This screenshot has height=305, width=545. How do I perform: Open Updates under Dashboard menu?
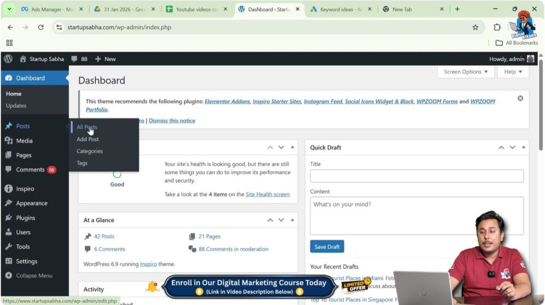coord(16,106)
